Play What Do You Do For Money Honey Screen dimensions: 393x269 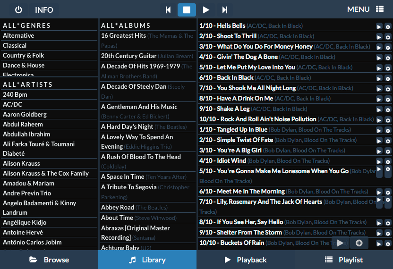pyautogui.click(x=379, y=47)
